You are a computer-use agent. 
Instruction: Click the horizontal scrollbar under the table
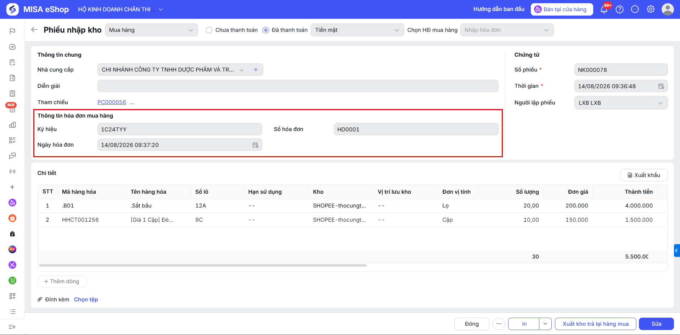pos(203,265)
